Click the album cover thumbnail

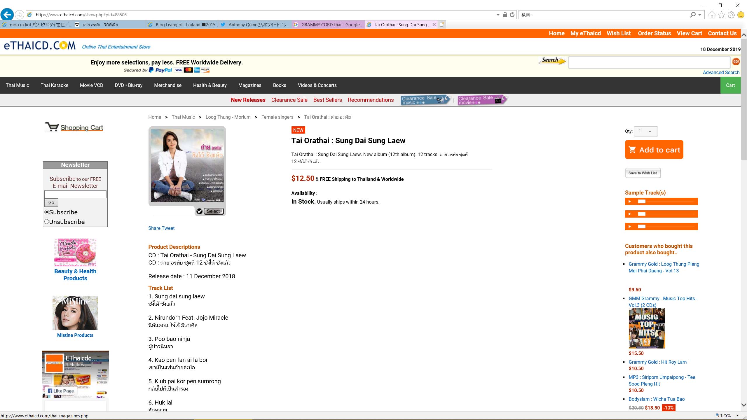tap(187, 166)
